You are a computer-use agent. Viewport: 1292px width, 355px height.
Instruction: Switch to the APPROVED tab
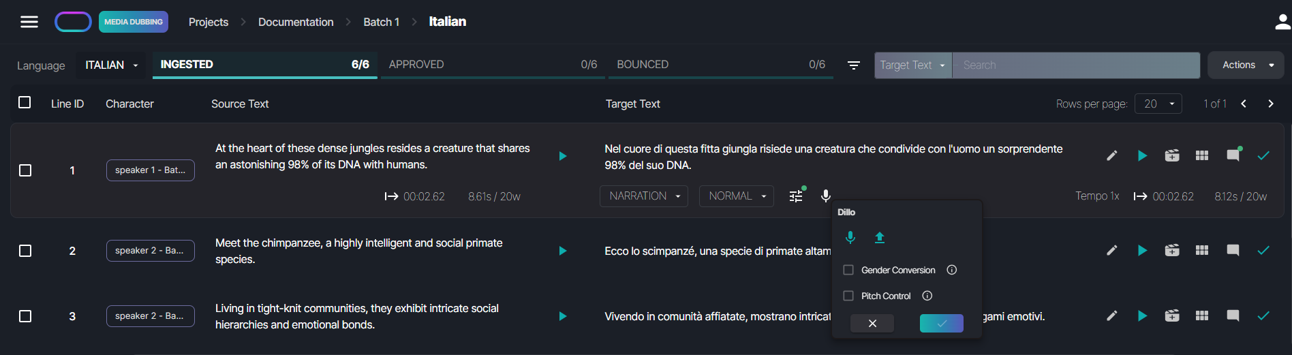(492, 65)
